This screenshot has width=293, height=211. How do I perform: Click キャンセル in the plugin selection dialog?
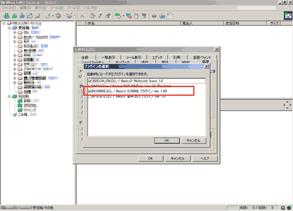click(x=193, y=141)
